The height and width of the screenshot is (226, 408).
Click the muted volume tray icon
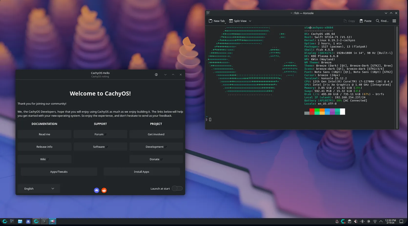[356, 221]
